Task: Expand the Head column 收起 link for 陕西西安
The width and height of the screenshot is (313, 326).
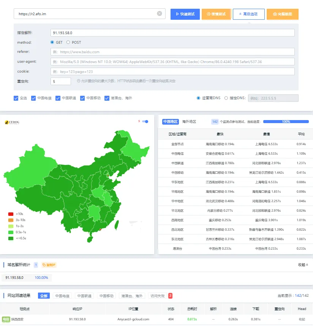Action: tap(302, 320)
